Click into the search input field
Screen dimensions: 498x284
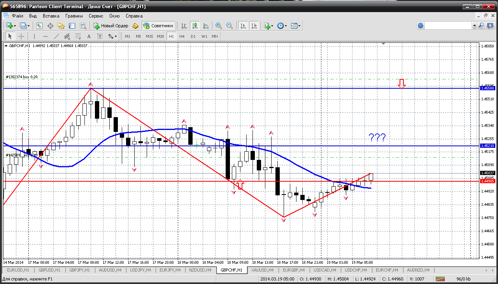[448, 26]
